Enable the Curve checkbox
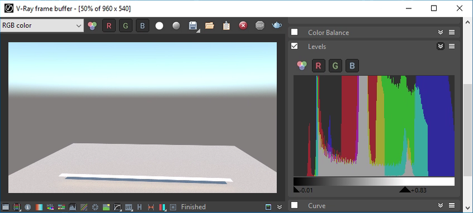Viewport: 473px width, 213px height. click(294, 205)
